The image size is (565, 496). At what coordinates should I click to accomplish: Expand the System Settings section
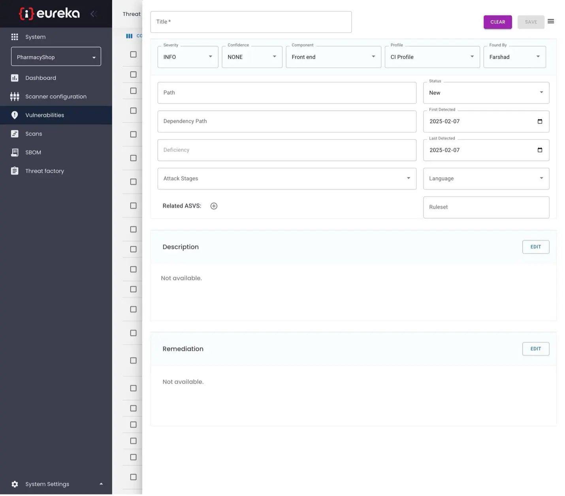[x=101, y=484]
